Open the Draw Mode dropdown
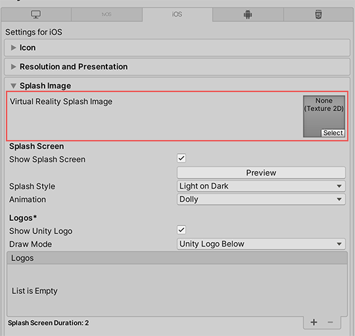Screen dimensions: 355x336 click(261, 244)
